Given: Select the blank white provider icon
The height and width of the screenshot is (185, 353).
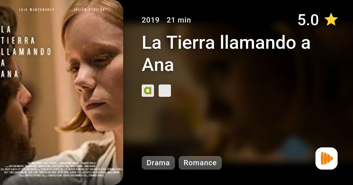Looking at the screenshot, I should pyautogui.click(x=165, y=91).
